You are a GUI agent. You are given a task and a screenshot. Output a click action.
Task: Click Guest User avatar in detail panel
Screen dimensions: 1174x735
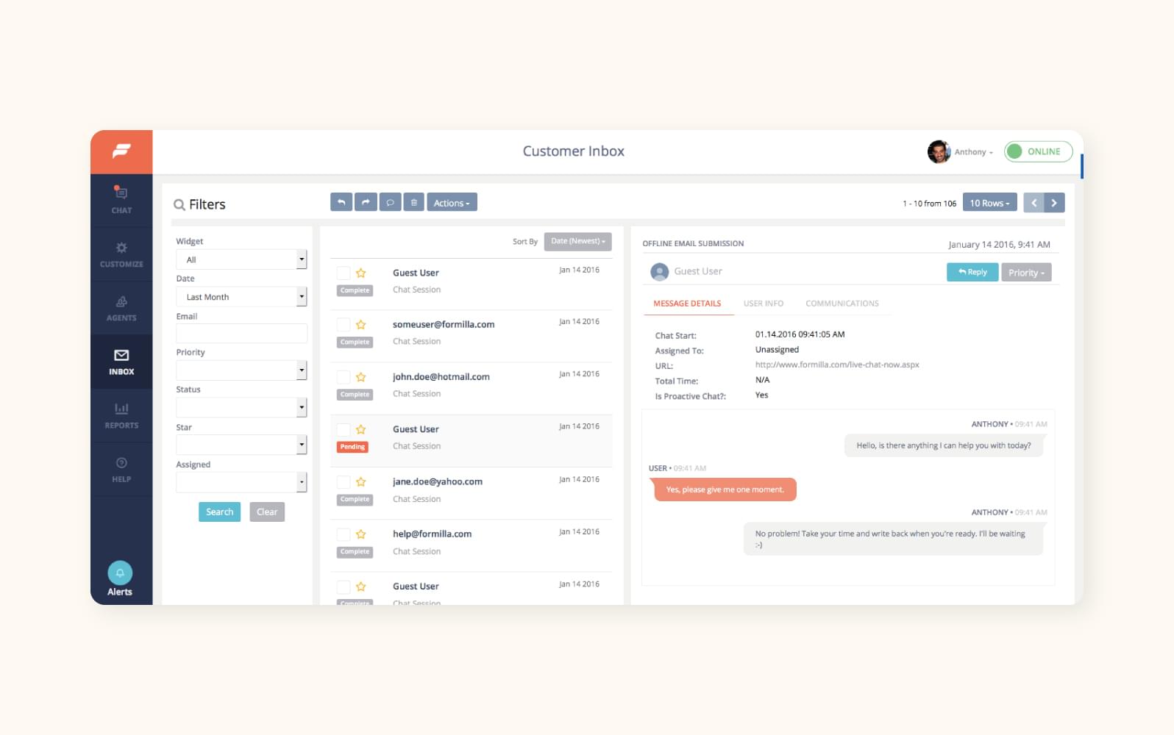coord(660,272)
